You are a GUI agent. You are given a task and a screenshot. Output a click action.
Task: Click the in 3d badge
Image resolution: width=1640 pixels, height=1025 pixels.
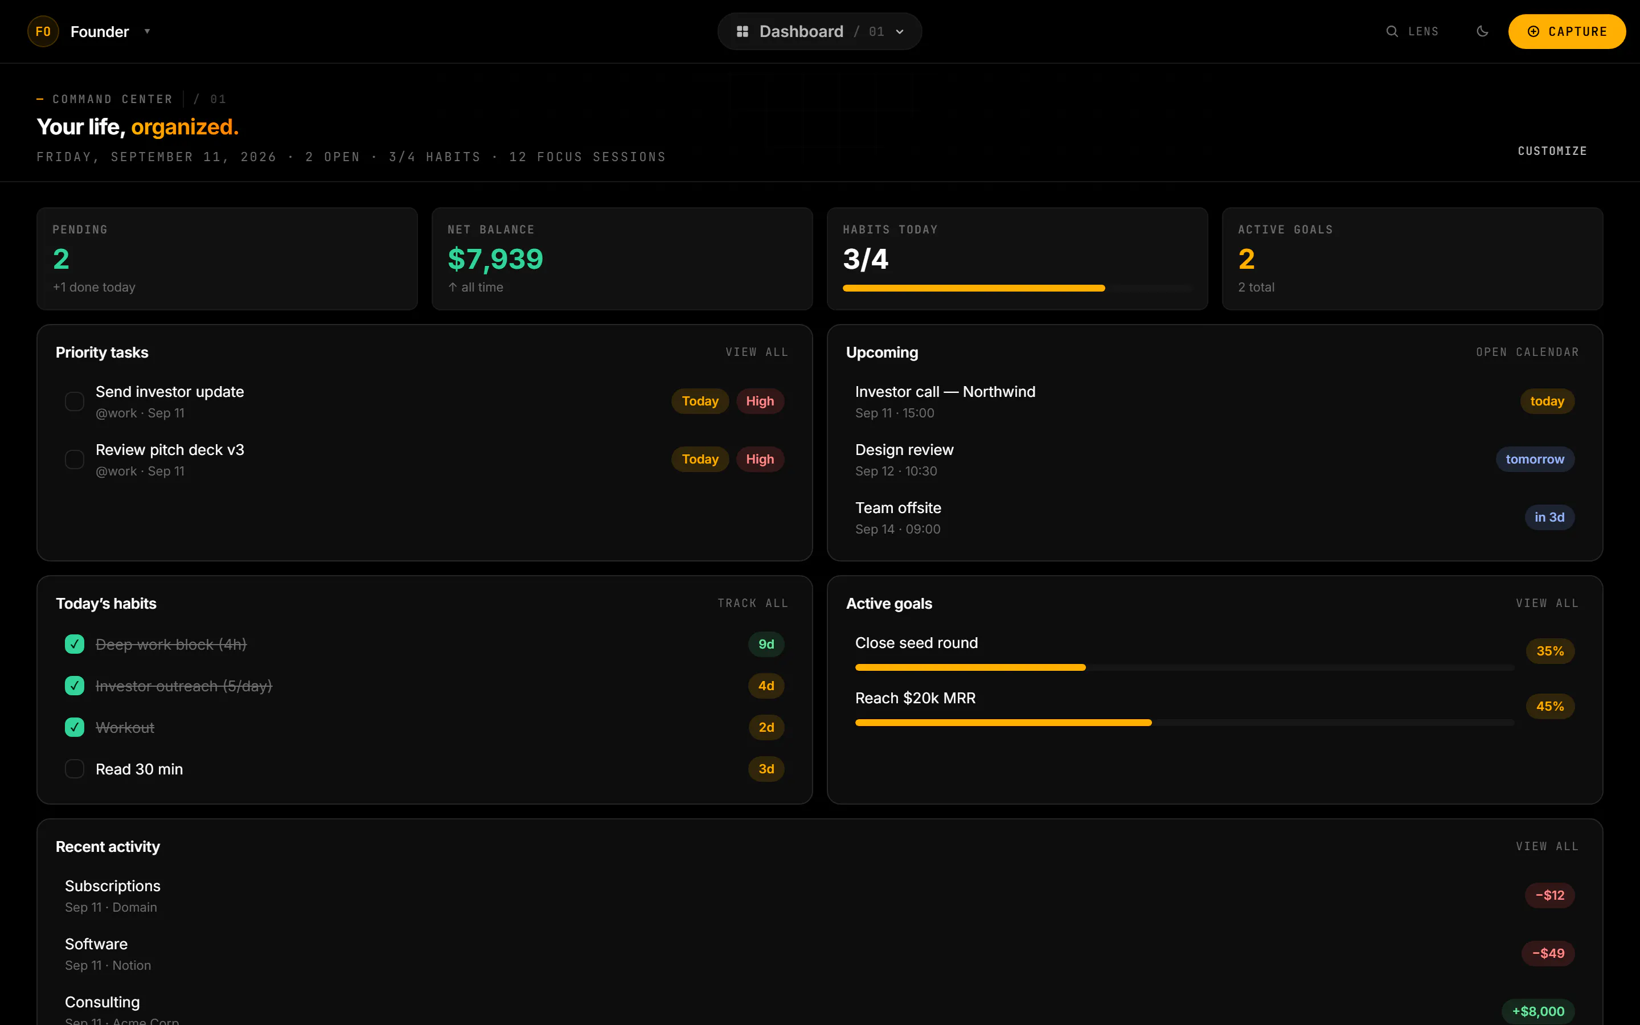1549,518
